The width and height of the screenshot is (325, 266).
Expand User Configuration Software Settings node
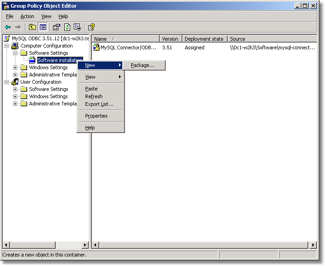pos(15,89)
